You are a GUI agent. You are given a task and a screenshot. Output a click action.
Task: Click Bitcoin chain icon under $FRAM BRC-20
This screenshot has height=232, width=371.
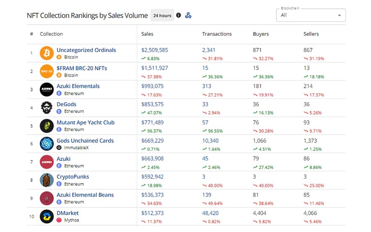[59, 75]
